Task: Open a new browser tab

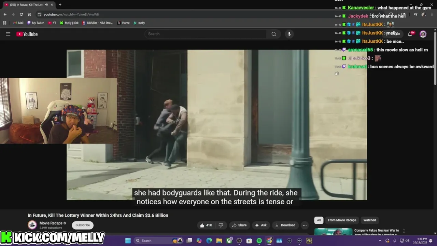Action: click(x=60, y=5)
